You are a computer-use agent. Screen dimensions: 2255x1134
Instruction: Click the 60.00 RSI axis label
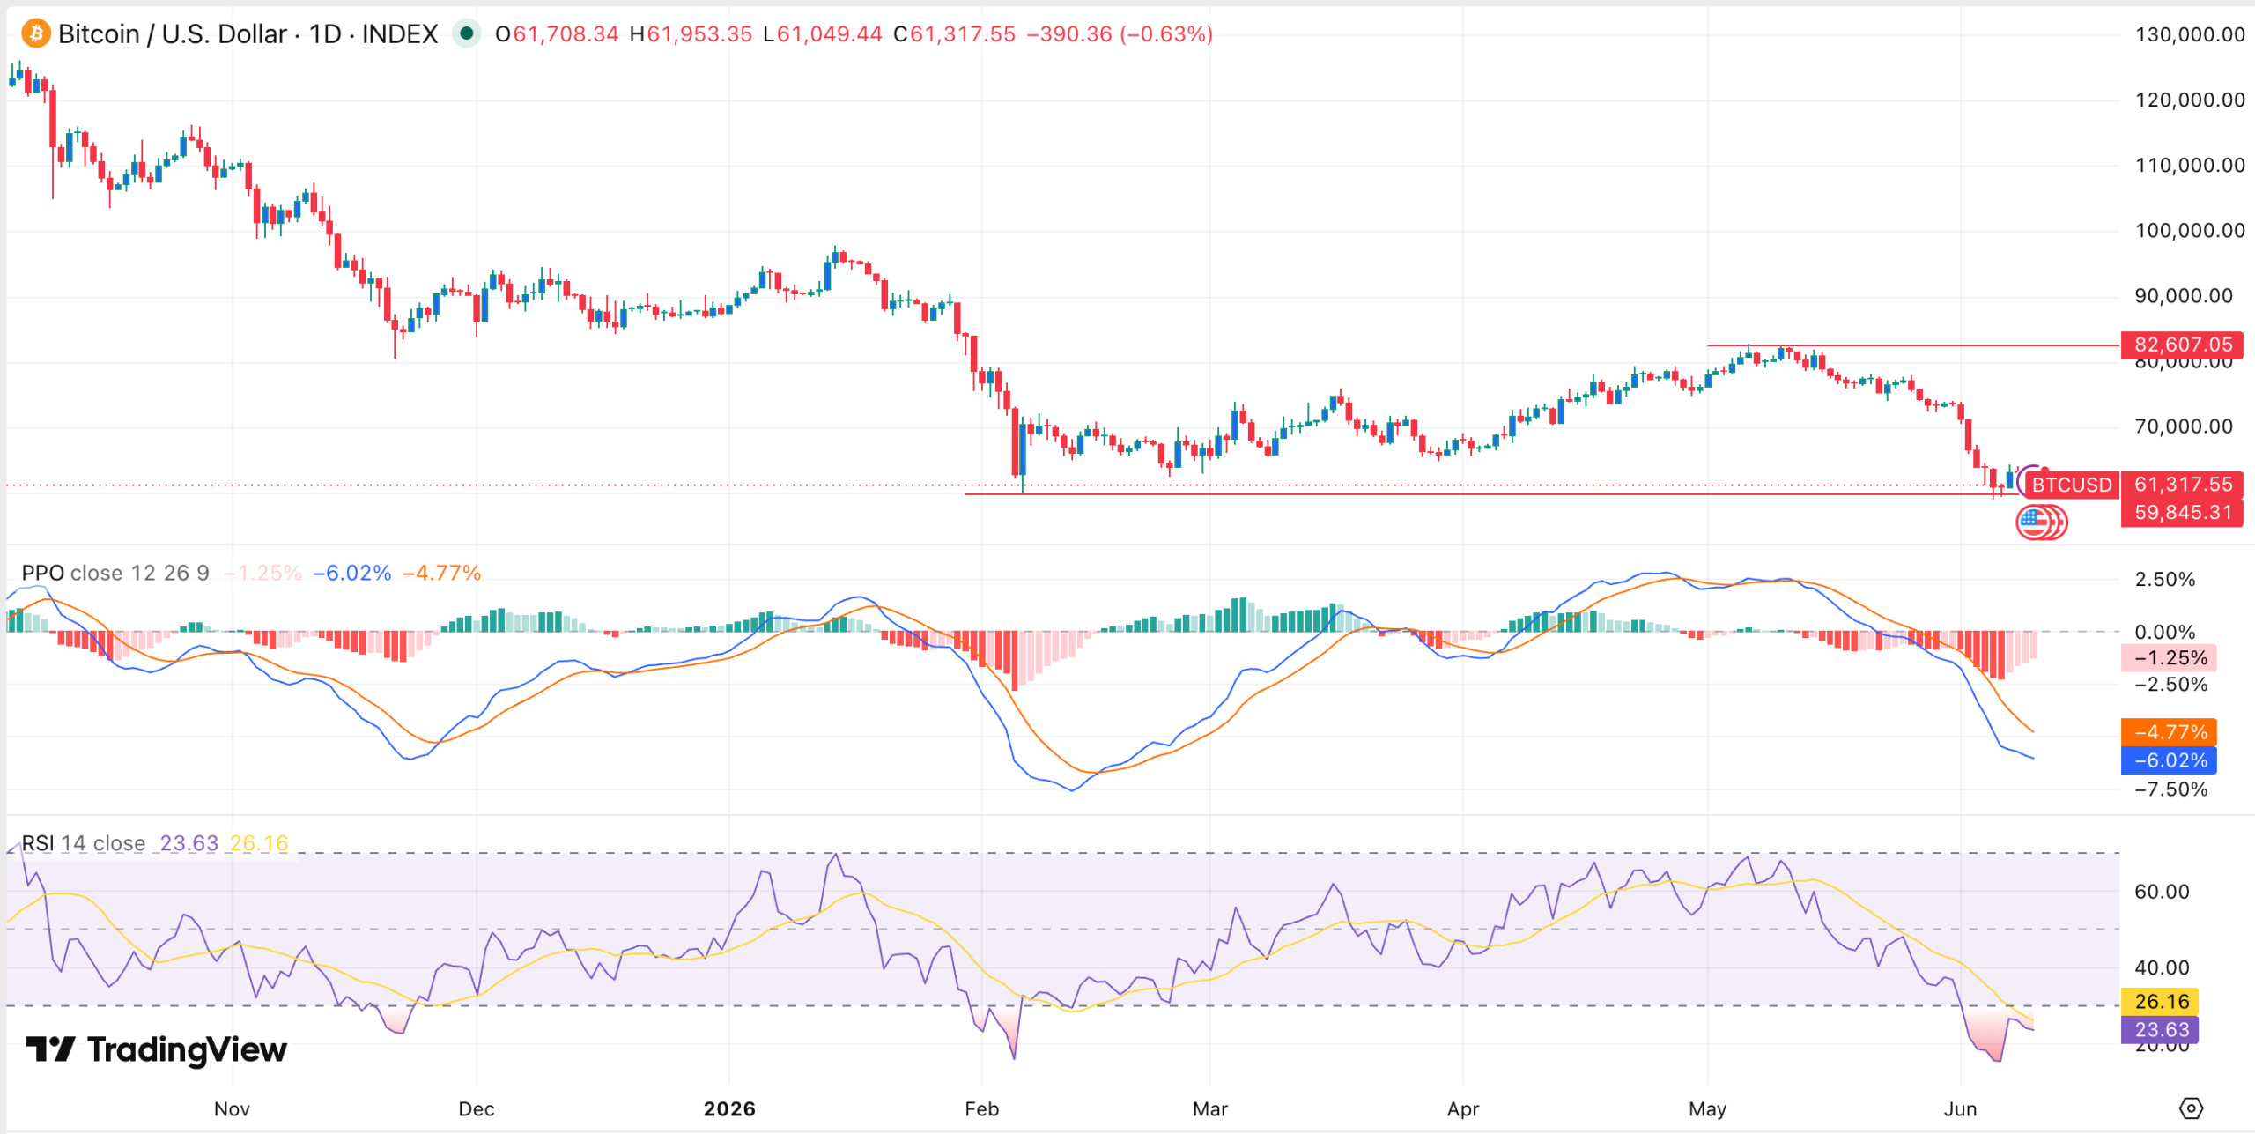pyautogui.click(x=2162, y=891)
